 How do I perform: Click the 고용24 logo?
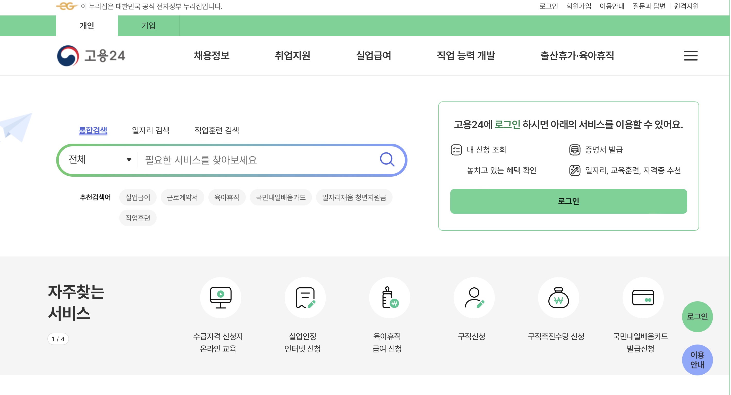tap(91, 56)
